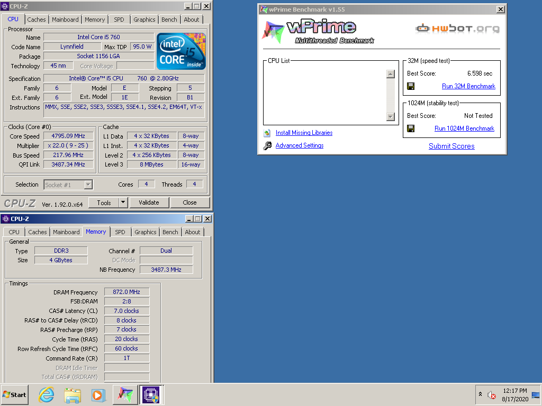Open Windows Explorer folder on the taskbar
This screenshot has width=542, height=406.
72,394
